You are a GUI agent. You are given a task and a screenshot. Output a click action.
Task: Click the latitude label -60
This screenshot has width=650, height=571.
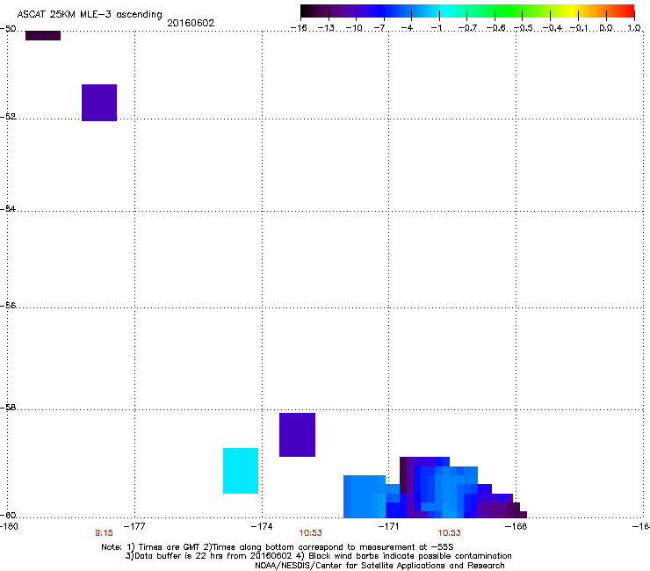click(8, 515)
